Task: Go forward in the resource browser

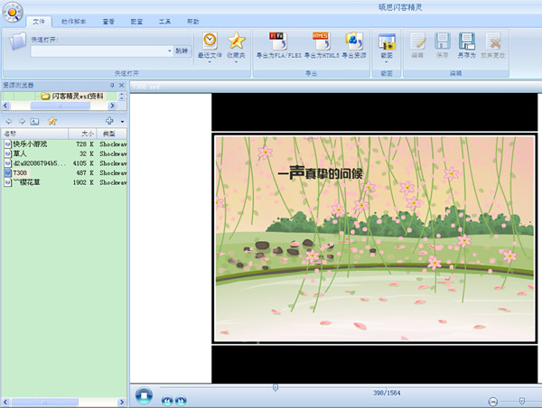Action: click(22, 121)
